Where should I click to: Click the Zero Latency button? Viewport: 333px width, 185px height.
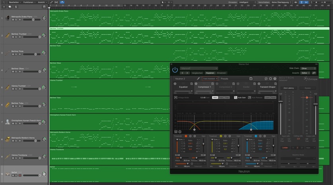pos(288,88)
